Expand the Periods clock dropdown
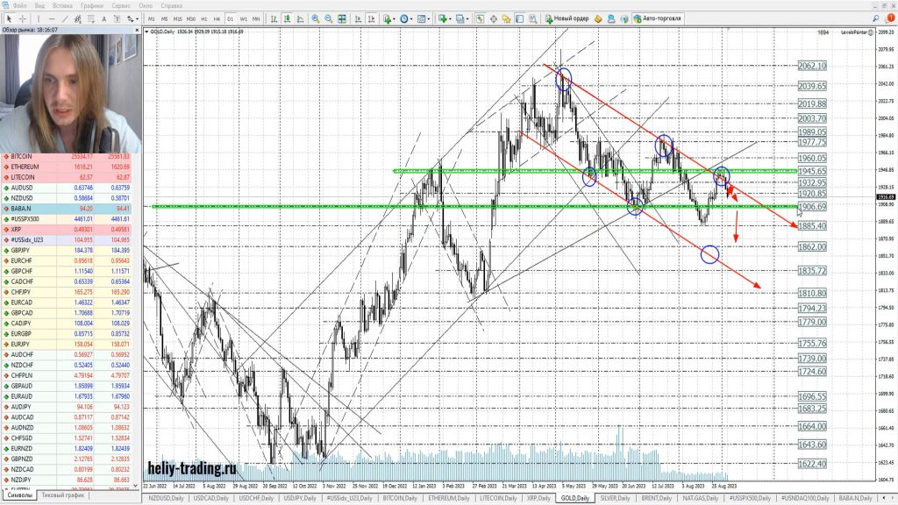898x505 pixels. (407, 18)
